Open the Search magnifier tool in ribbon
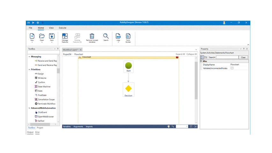272x153 pixels. pyautogui.click(x=106, y=36)
